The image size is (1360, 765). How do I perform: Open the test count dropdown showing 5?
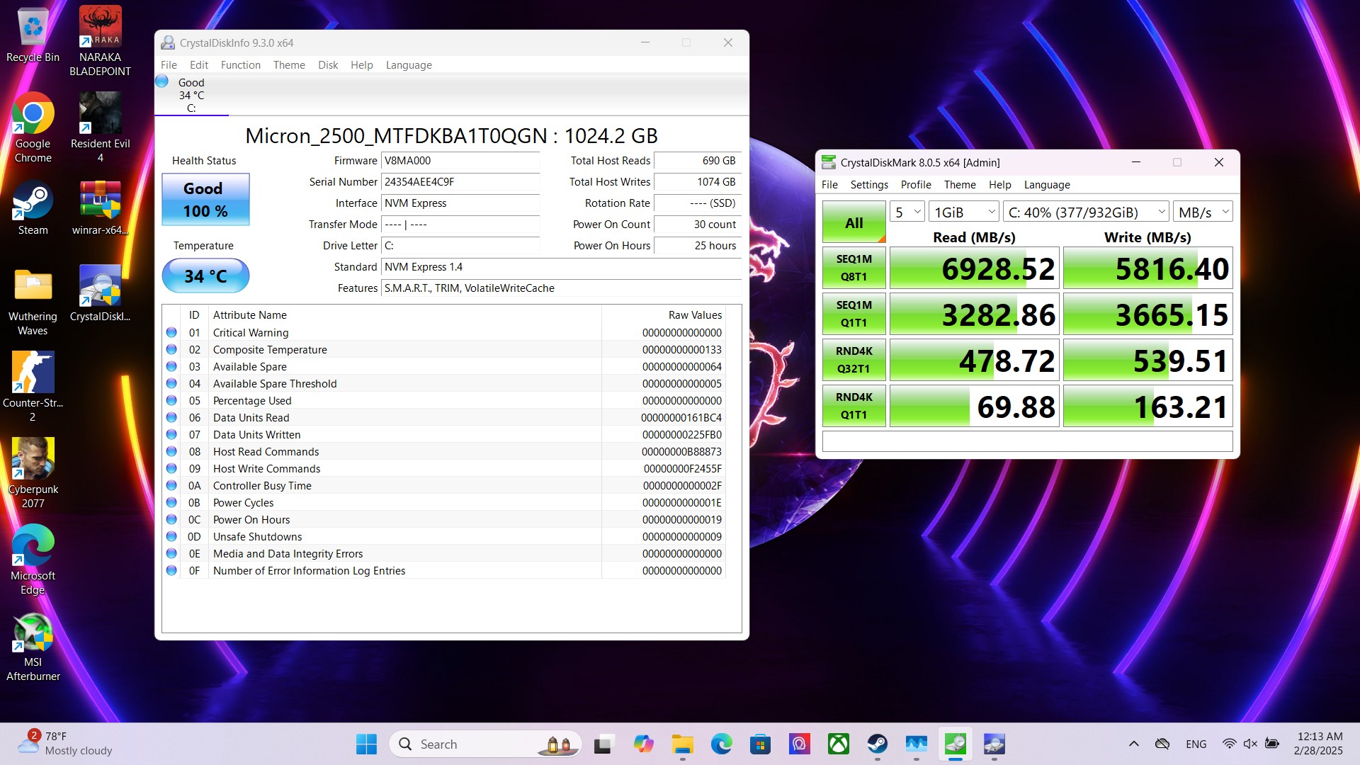pos(907,212)
